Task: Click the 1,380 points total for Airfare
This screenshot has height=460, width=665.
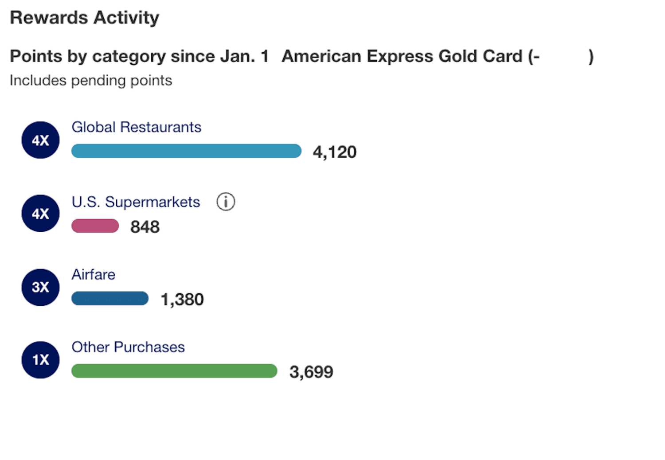Action: [x=182, y=299]
